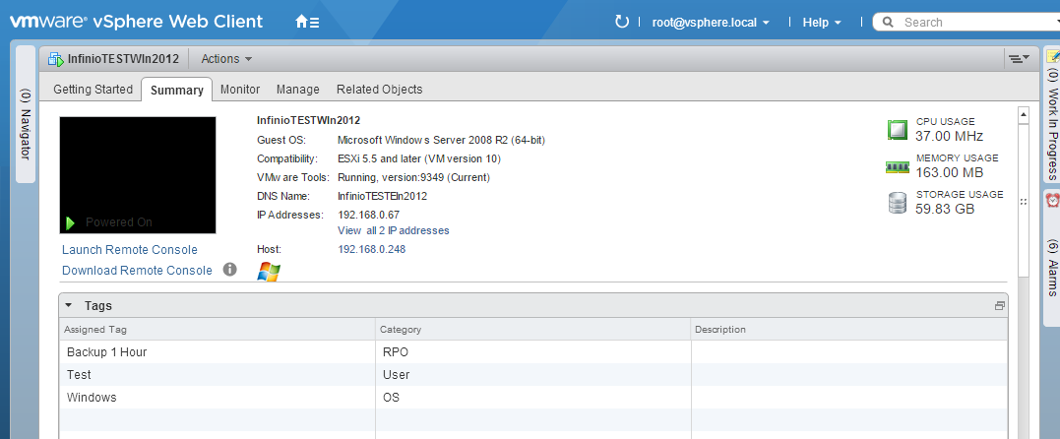Click the 59.83 GB storage usage value
This screenshot has width=1060, height=439.
click(x=945, y=209)
